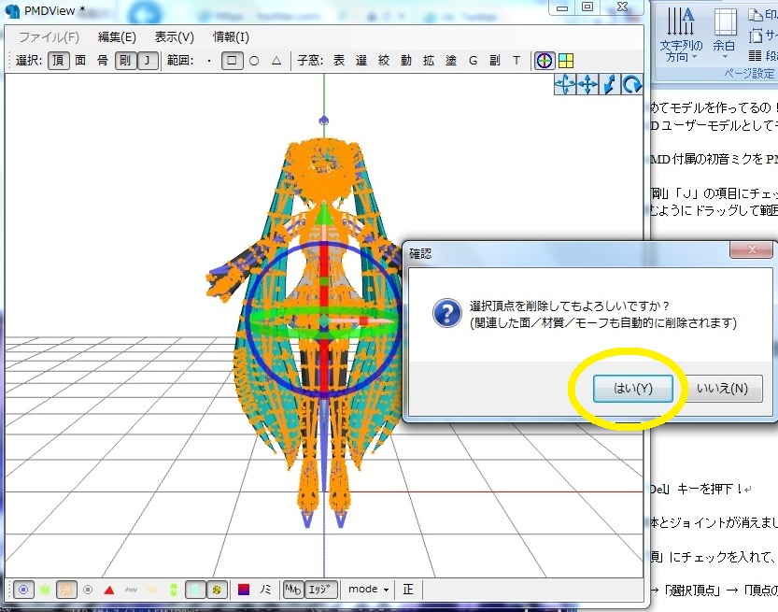This screenshot has height=612, width=778.
Task: Open the 選 sub-window
Action: tap(361, 61)
